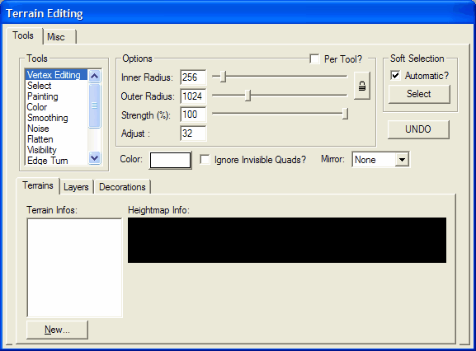The image size is (476, 351).
Task: Click the Strength slider handle
Action: pyautogui.click(x=345, y=114)
